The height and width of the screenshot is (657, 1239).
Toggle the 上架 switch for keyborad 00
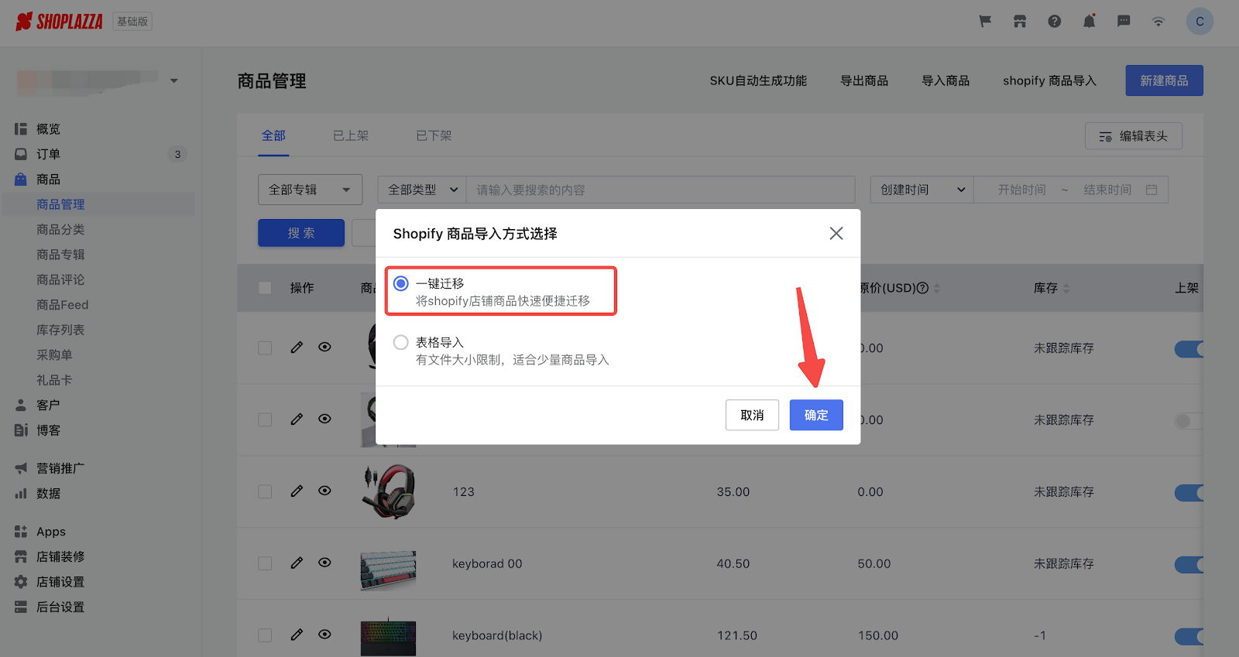[x=1189, y=564]
